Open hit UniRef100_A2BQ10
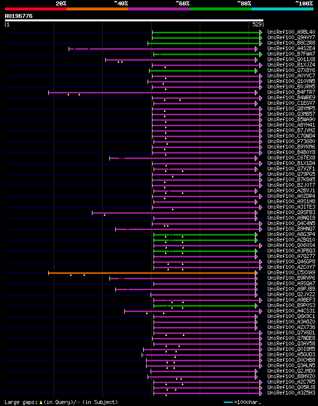Image resolution: width=318 pixels, height=406 pixels. (x=291, y=240)
